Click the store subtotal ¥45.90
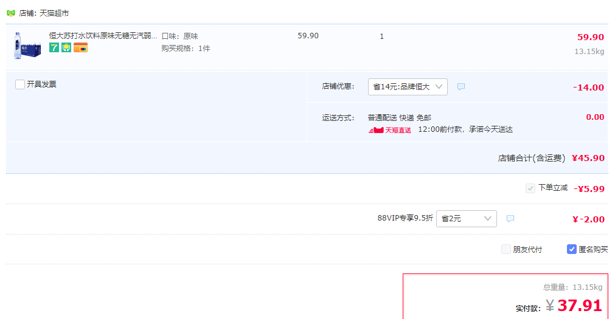This screenshot has height=319, width=615. click(x=588, y=158)
